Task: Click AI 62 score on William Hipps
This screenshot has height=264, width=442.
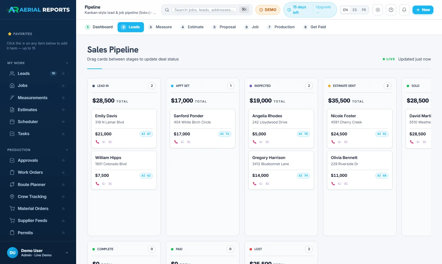Action: coord(146,176)
